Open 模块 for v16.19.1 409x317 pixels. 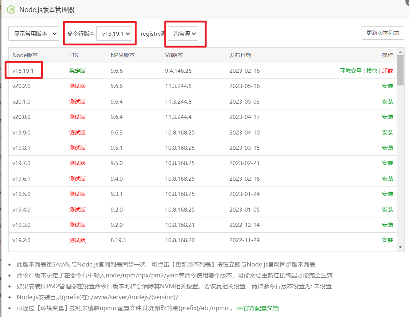(x=372, y=71)
